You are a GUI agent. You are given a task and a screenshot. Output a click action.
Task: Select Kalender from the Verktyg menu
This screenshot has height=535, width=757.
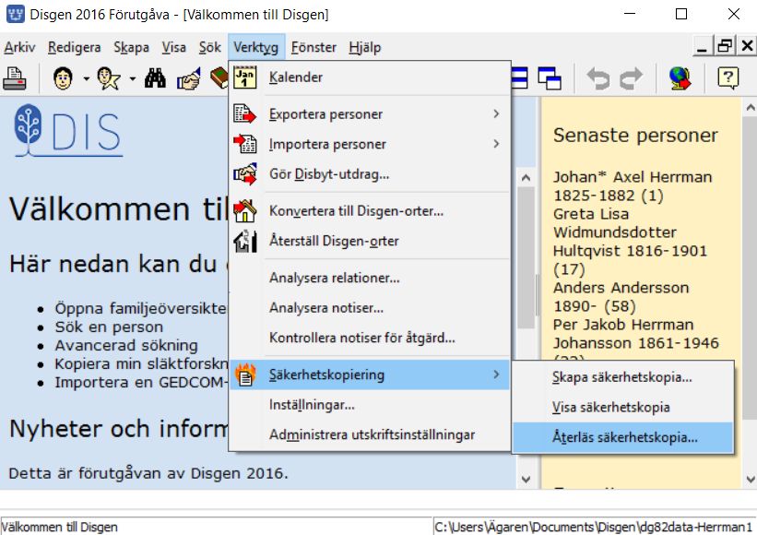tap(370, 77)
